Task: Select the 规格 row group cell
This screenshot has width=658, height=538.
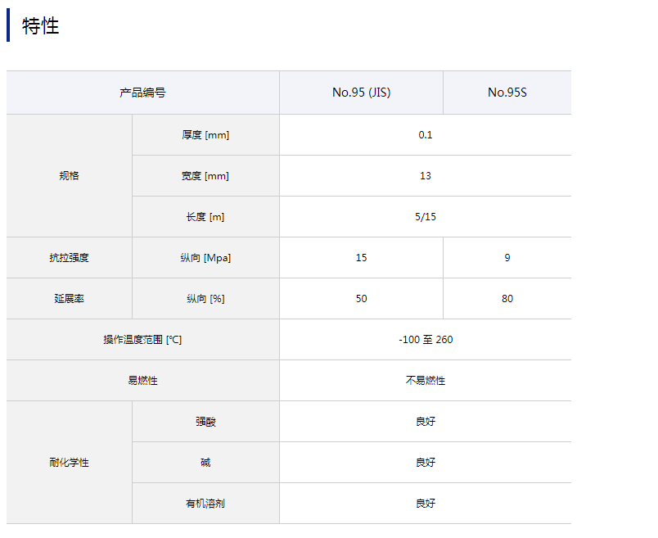Action: point(70,175)
